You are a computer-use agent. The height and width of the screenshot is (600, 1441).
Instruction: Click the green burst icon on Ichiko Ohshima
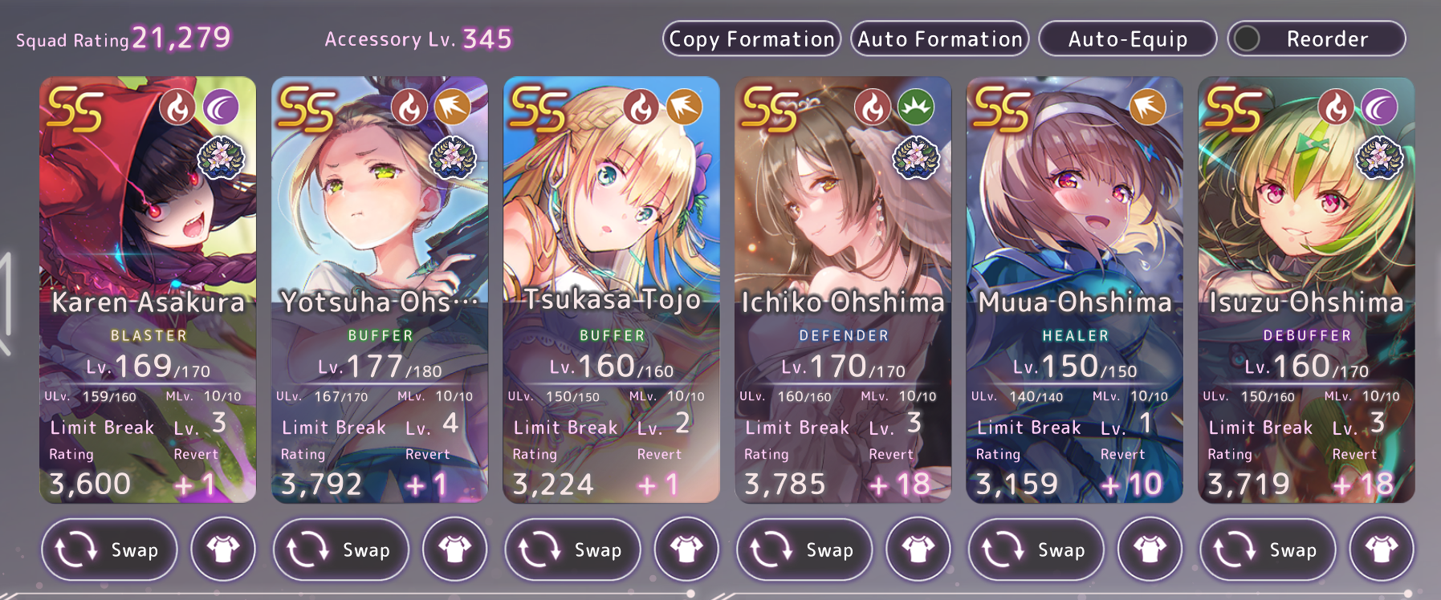coord(916,107)
